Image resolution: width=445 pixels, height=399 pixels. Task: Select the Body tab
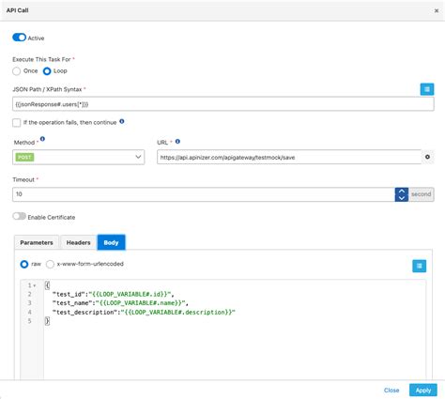pyautogui.click(x=111, y=242)
